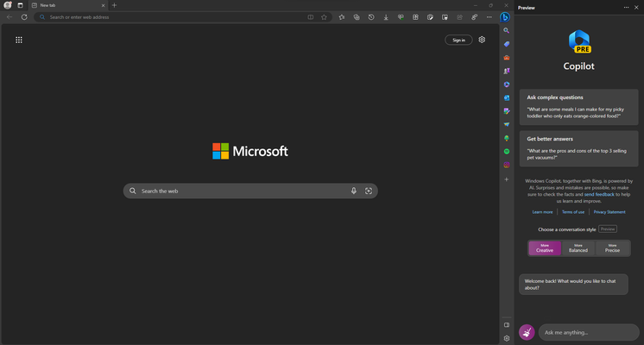The width and height of the screenshot is (644, 345).
Task: Open the Microsoft 365 sidebar icon
Action: tap(507, 85)
